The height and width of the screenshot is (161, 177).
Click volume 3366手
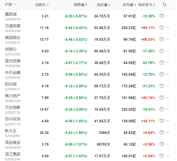(105, 133)
